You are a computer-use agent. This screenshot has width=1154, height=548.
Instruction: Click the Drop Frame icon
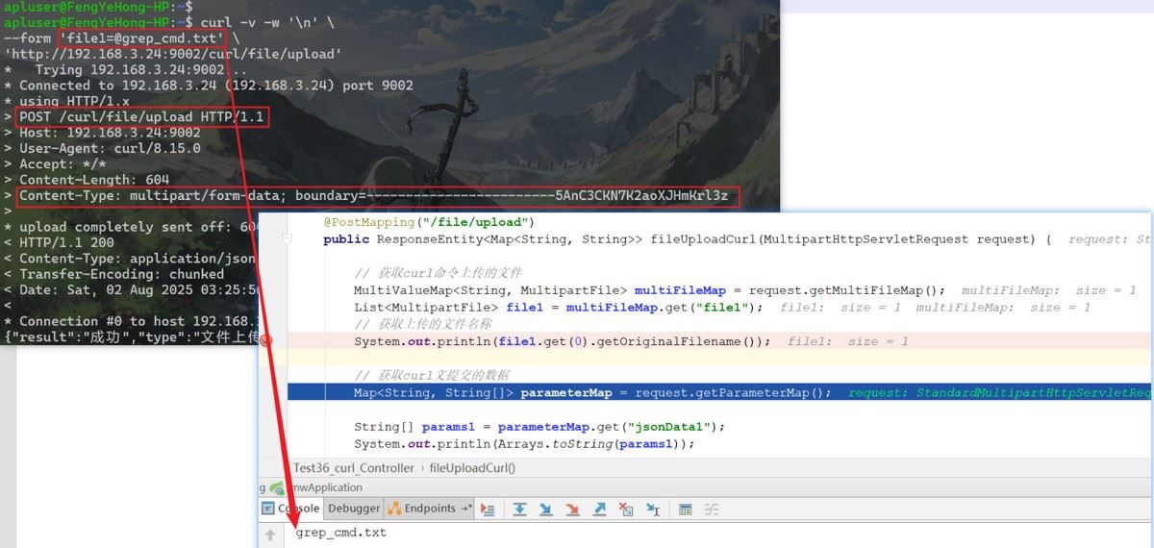[x=626, y=510]
